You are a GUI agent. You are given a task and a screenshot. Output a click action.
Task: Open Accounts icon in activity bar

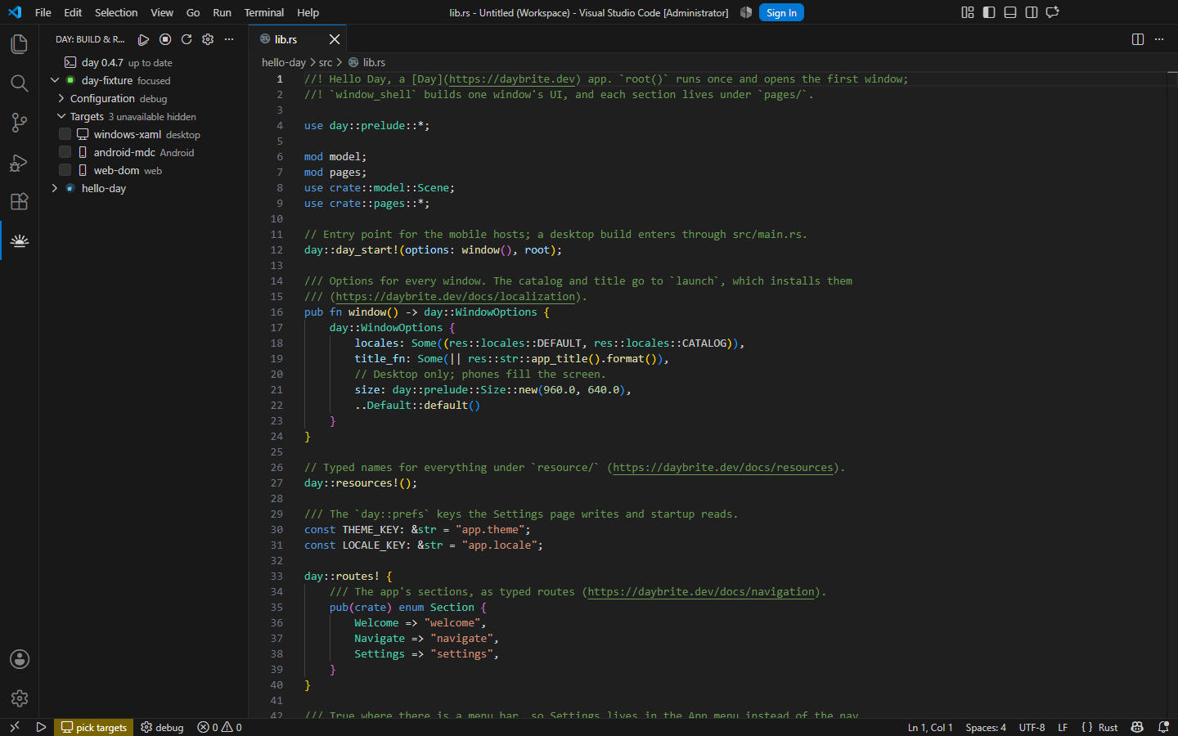[x=19, y=659]
